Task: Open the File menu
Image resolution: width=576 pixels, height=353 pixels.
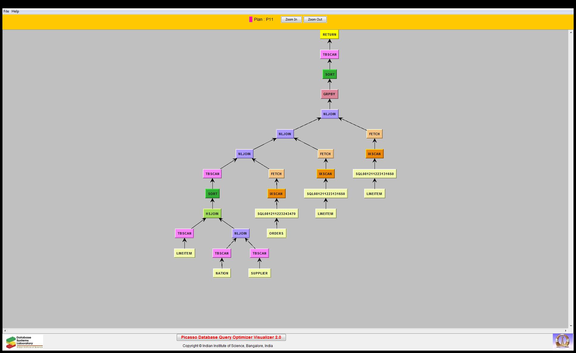Action: (6, 11)
